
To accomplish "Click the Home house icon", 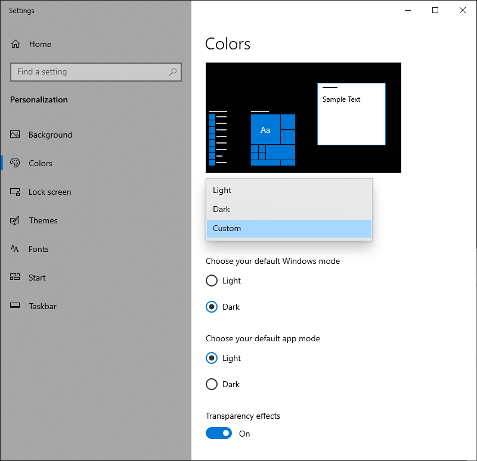I will click(x=16, y=44).
